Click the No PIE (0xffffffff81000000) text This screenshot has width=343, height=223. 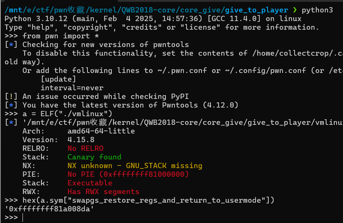(x=128, y=174)
